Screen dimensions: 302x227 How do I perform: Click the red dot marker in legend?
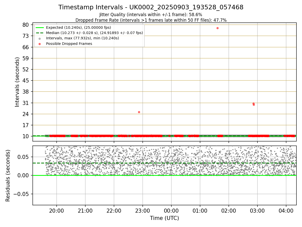pos(40,44)
